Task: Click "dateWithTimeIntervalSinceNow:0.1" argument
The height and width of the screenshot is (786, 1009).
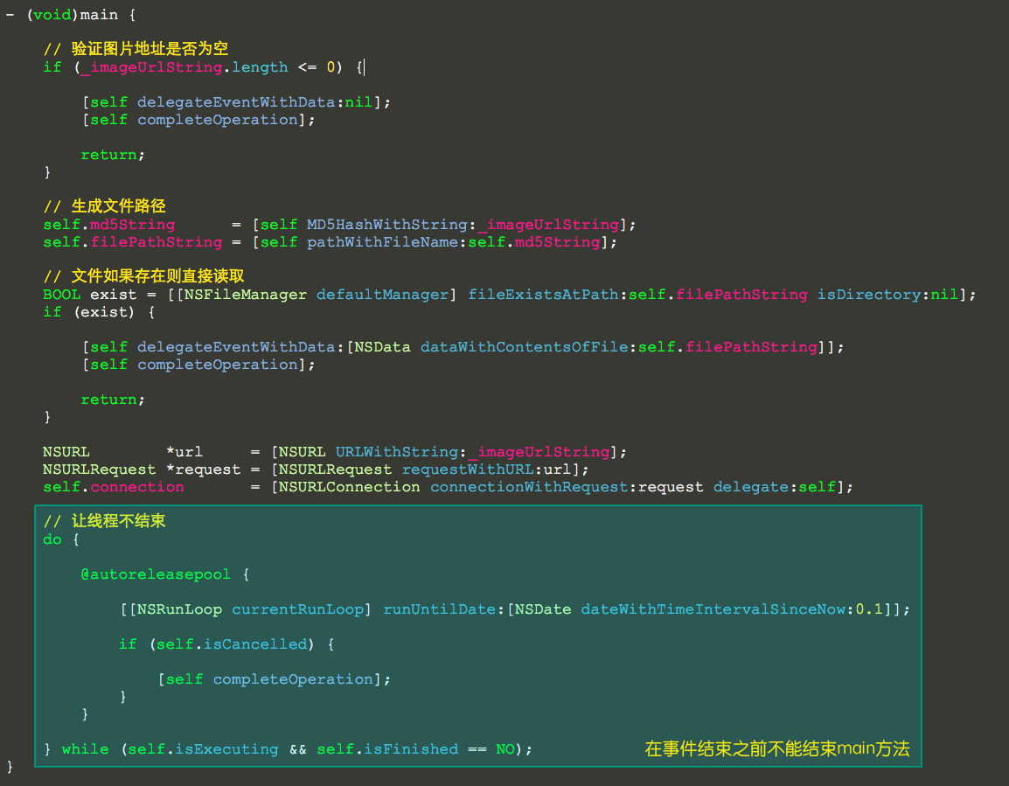Action: [x=733, y=609]
